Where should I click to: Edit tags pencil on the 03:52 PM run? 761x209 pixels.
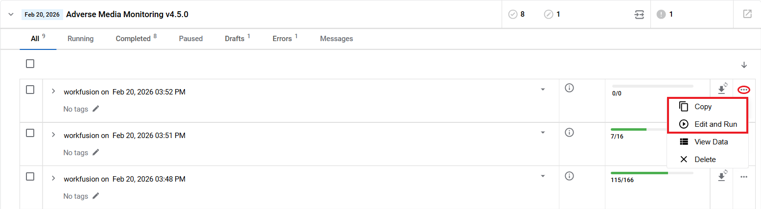96,109
